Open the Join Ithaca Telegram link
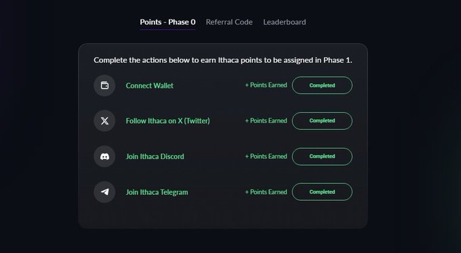Image resolution: width=461 pixels, height=253 pixels. pyautogui.click(x=157, y=192)
